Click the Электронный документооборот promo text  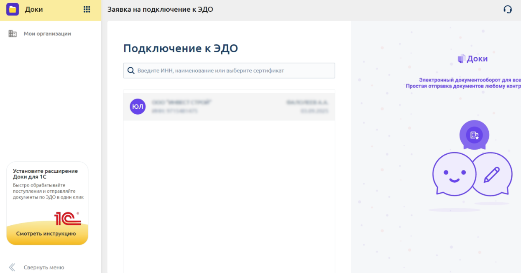[470, 80]
